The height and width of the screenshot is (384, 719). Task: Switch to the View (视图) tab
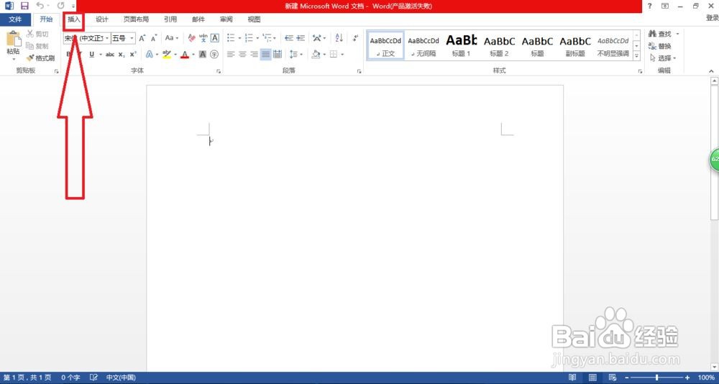(254, 19)
